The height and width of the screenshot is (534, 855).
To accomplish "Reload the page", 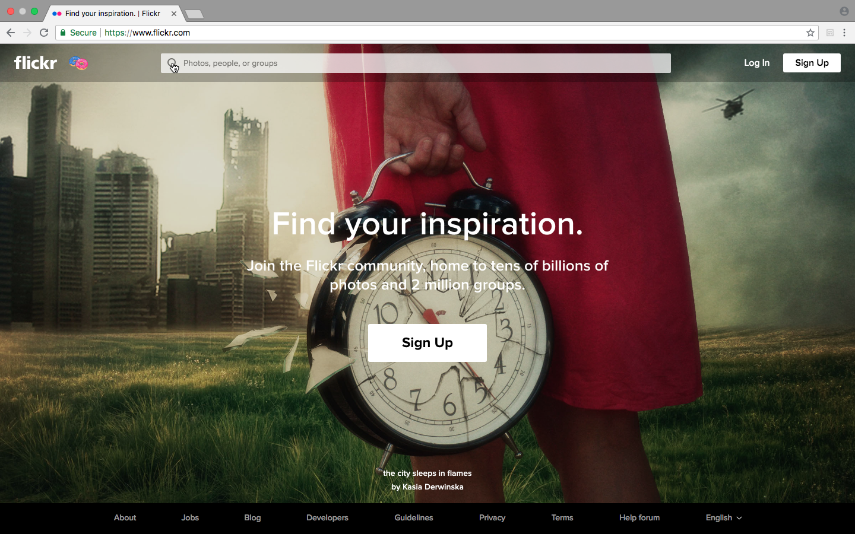I will [44, 33].
